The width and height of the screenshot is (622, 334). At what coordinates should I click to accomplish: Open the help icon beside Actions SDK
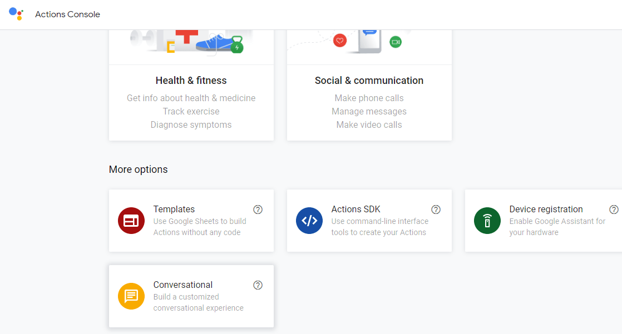pyautogui.click(x=436, y=210)
